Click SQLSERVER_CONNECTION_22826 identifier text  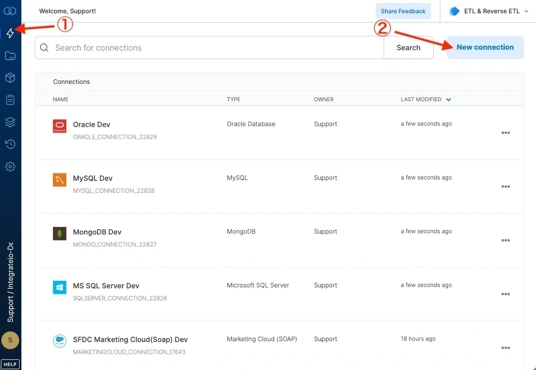point(120,298)
